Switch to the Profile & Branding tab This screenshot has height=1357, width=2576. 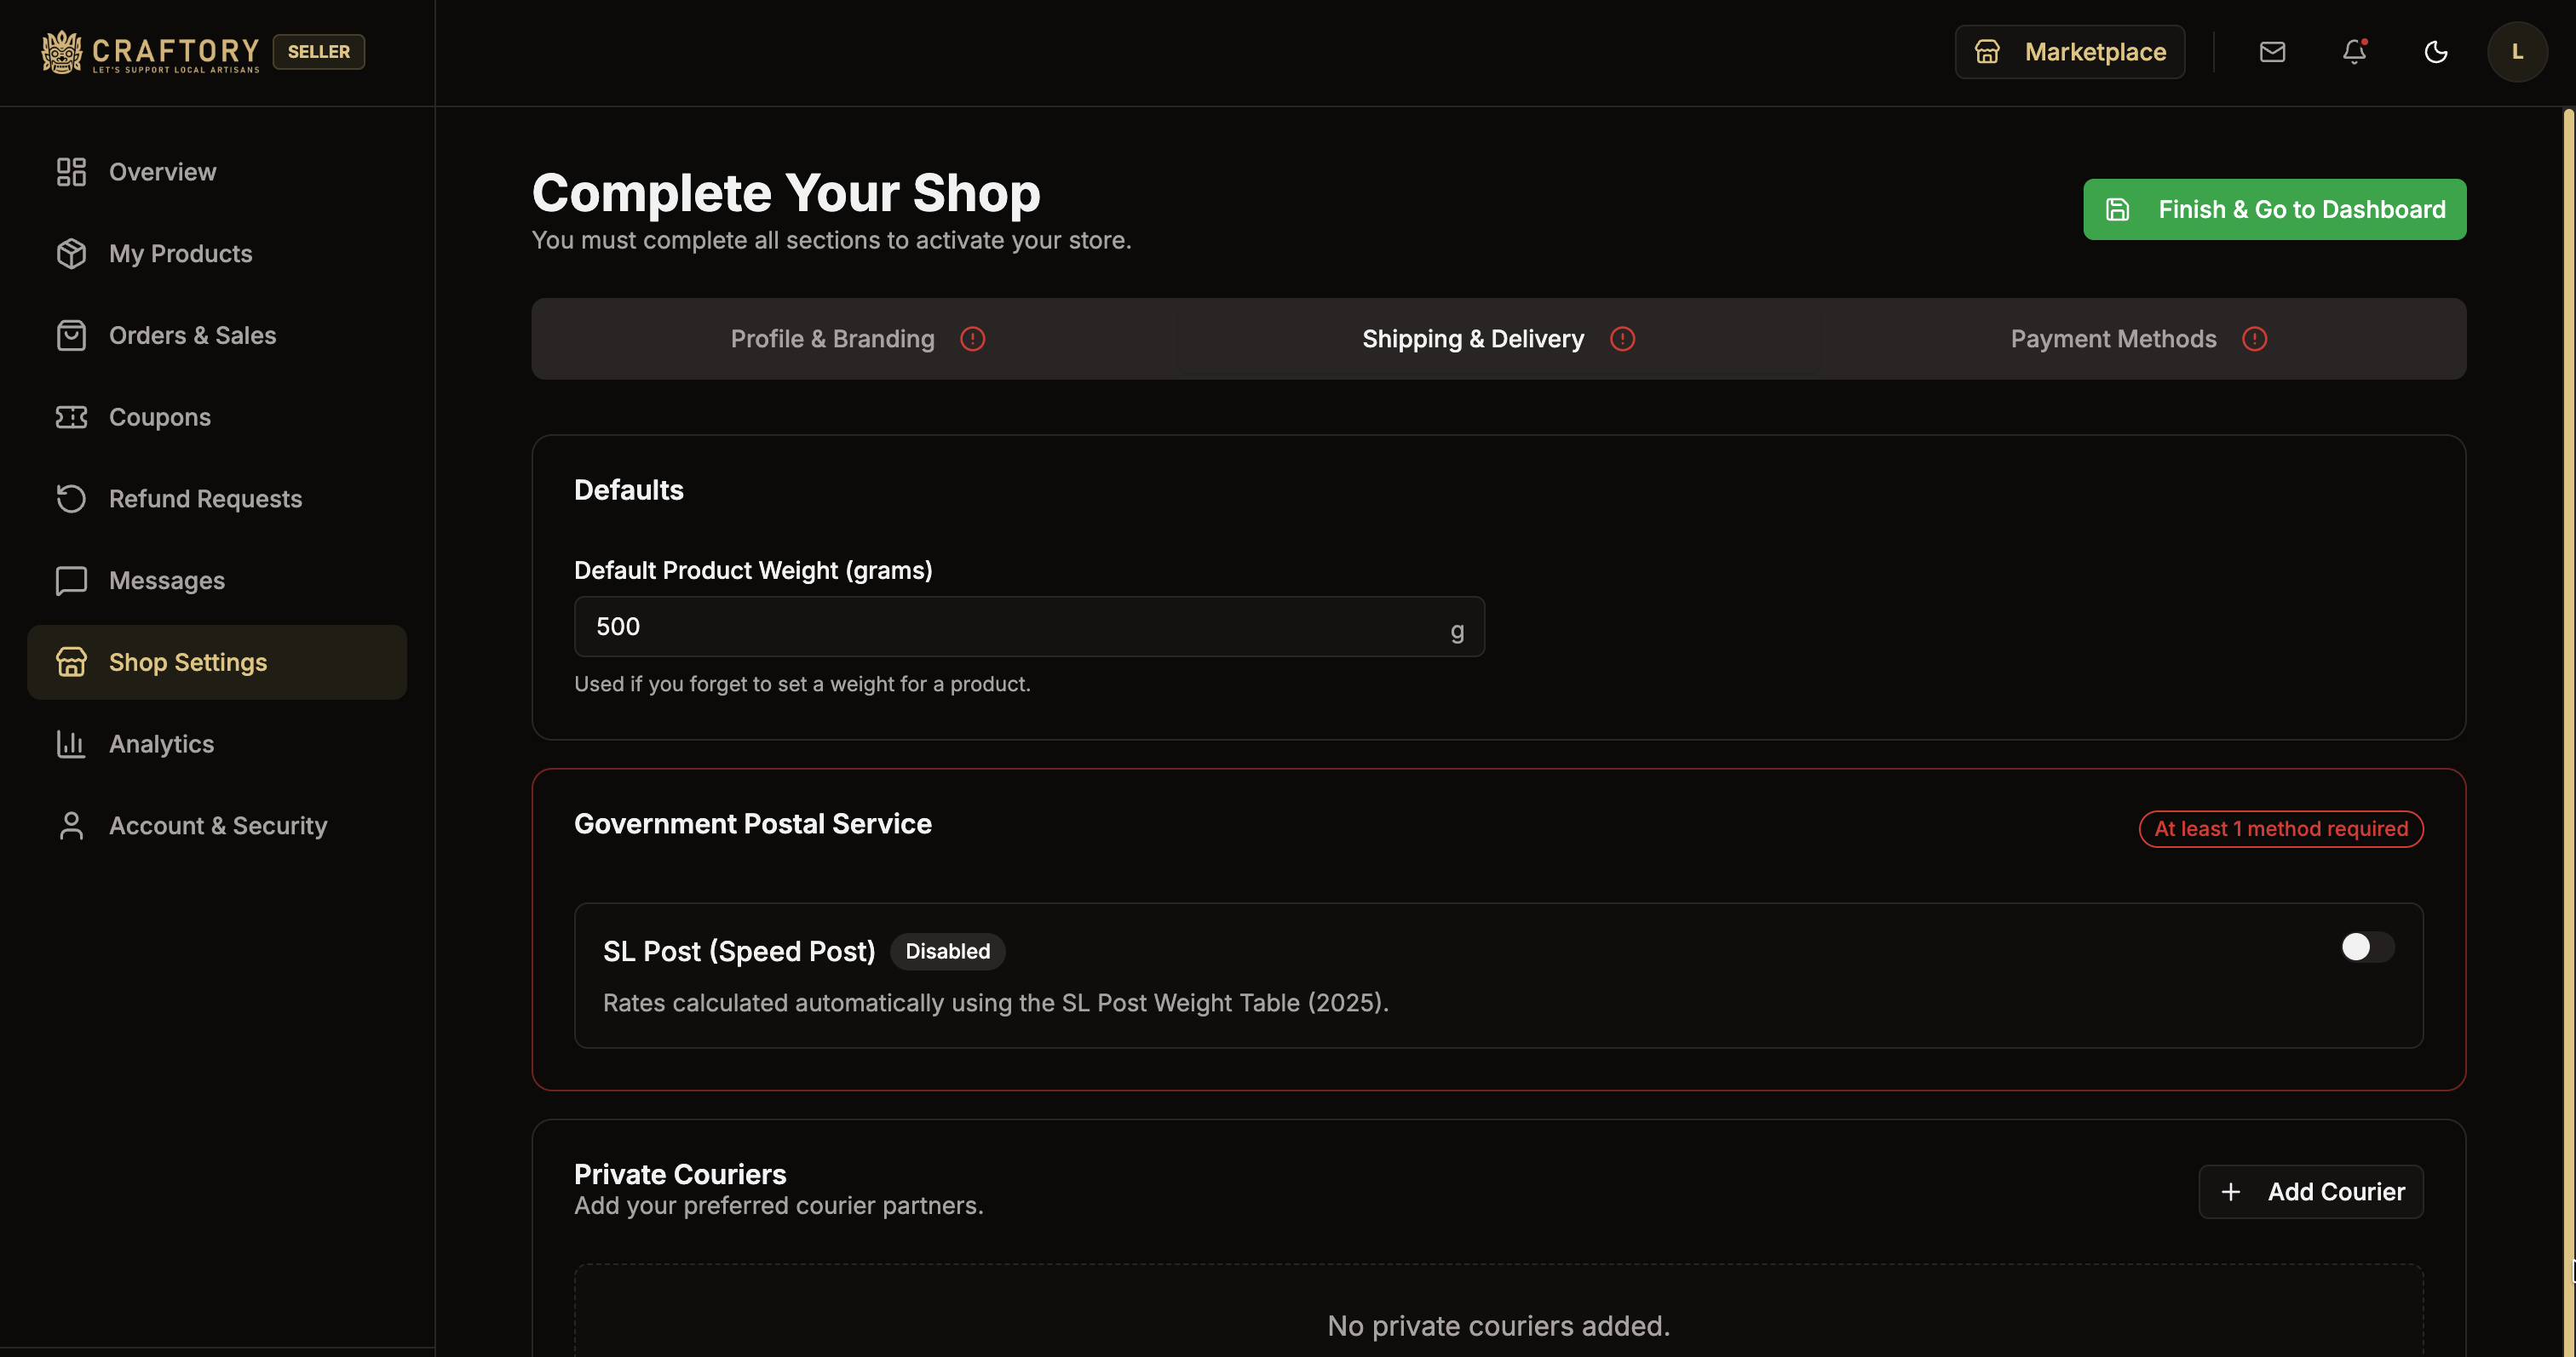(832, 339)
